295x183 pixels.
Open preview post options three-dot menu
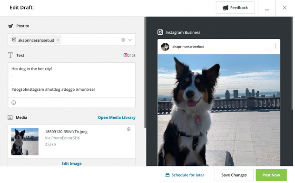(275, 46)
